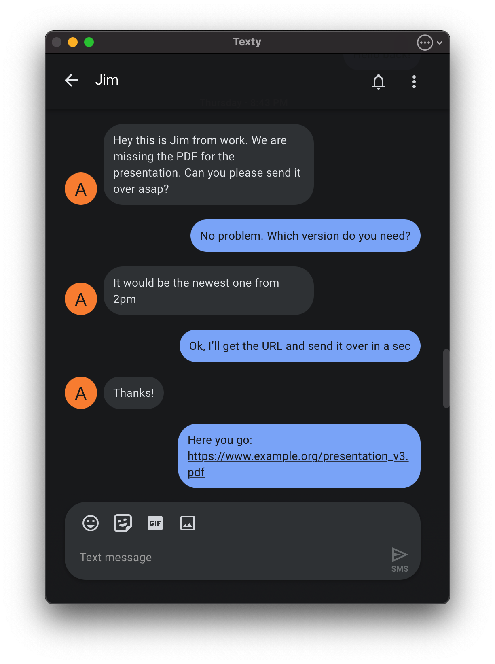
Task: Expand the chevron next to the titlebar ellipsis
Action: pos(440,43)
